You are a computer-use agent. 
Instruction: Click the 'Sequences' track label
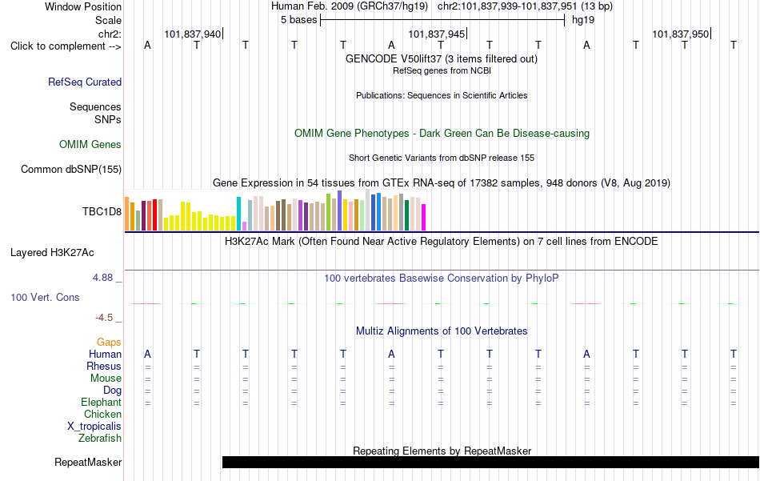[x=95, y=106]
